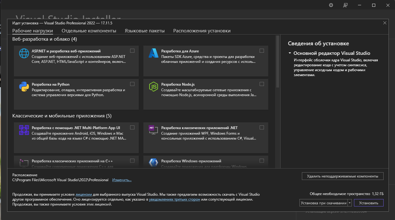The image size is (395, 220).
Task: Switch to the Отдельные компоненты tab
Action: pyautogui.click(x=89, y=31)
